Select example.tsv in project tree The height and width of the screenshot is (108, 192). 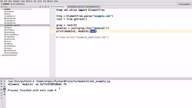(10, 21)
